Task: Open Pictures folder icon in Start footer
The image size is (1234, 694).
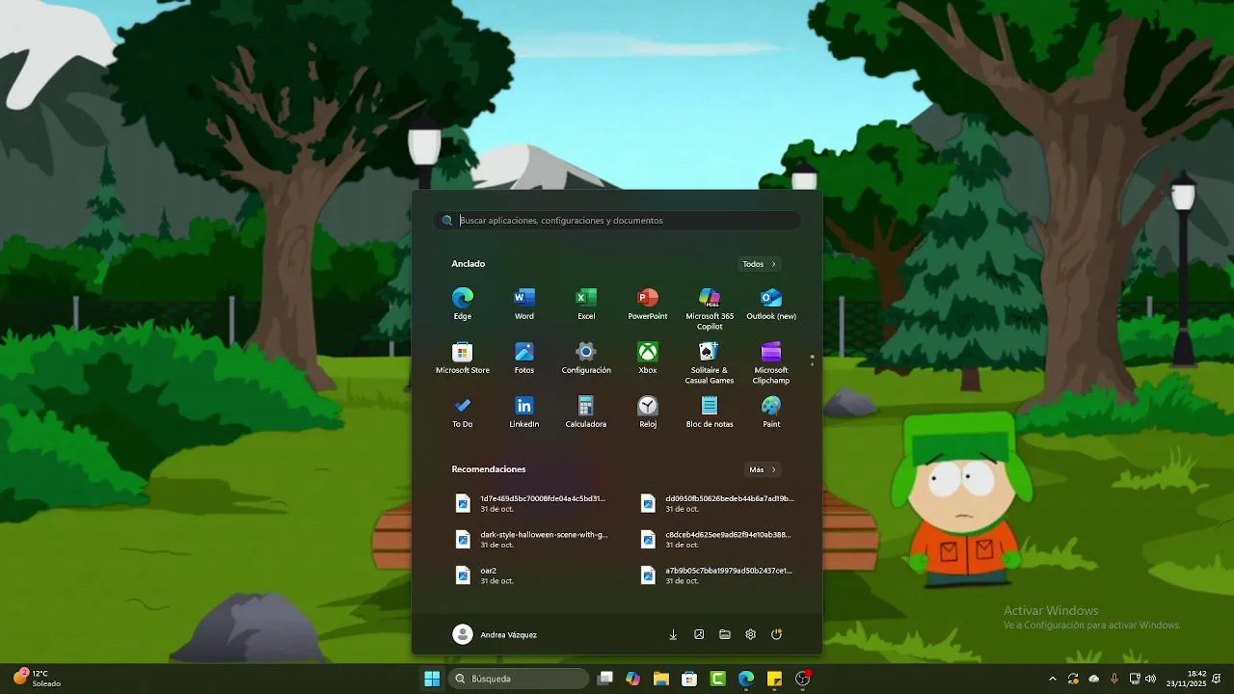Action: coord(699,634)
